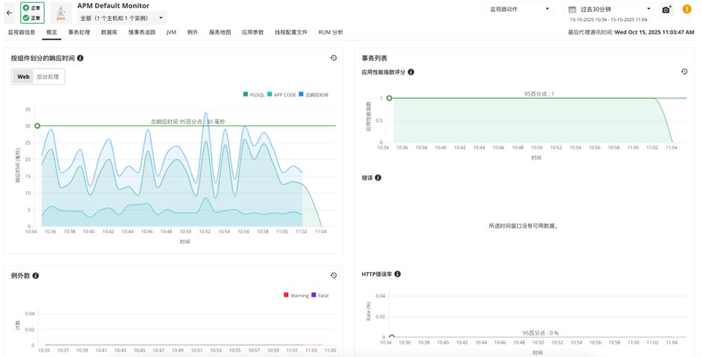Click the Java monitor type icon
The height and width of the screenshot is (357, 702).
point(60,13)
